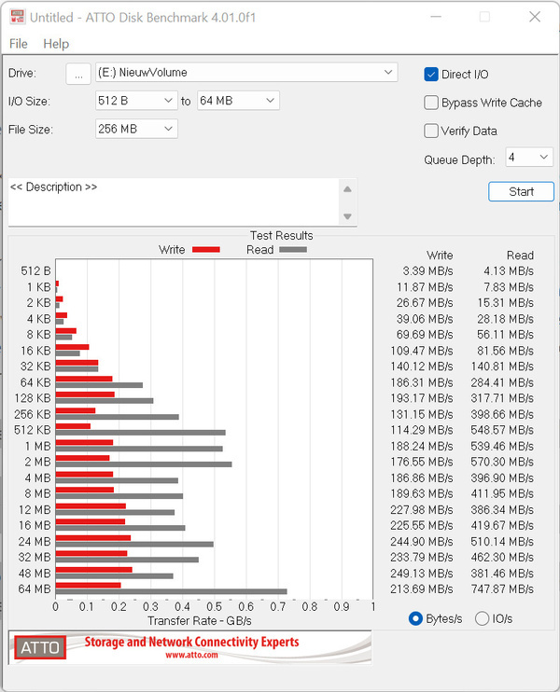This screenshot has height=692, width=560.
Task: Click the 128 KB row label
Action: tap(33, 398)
